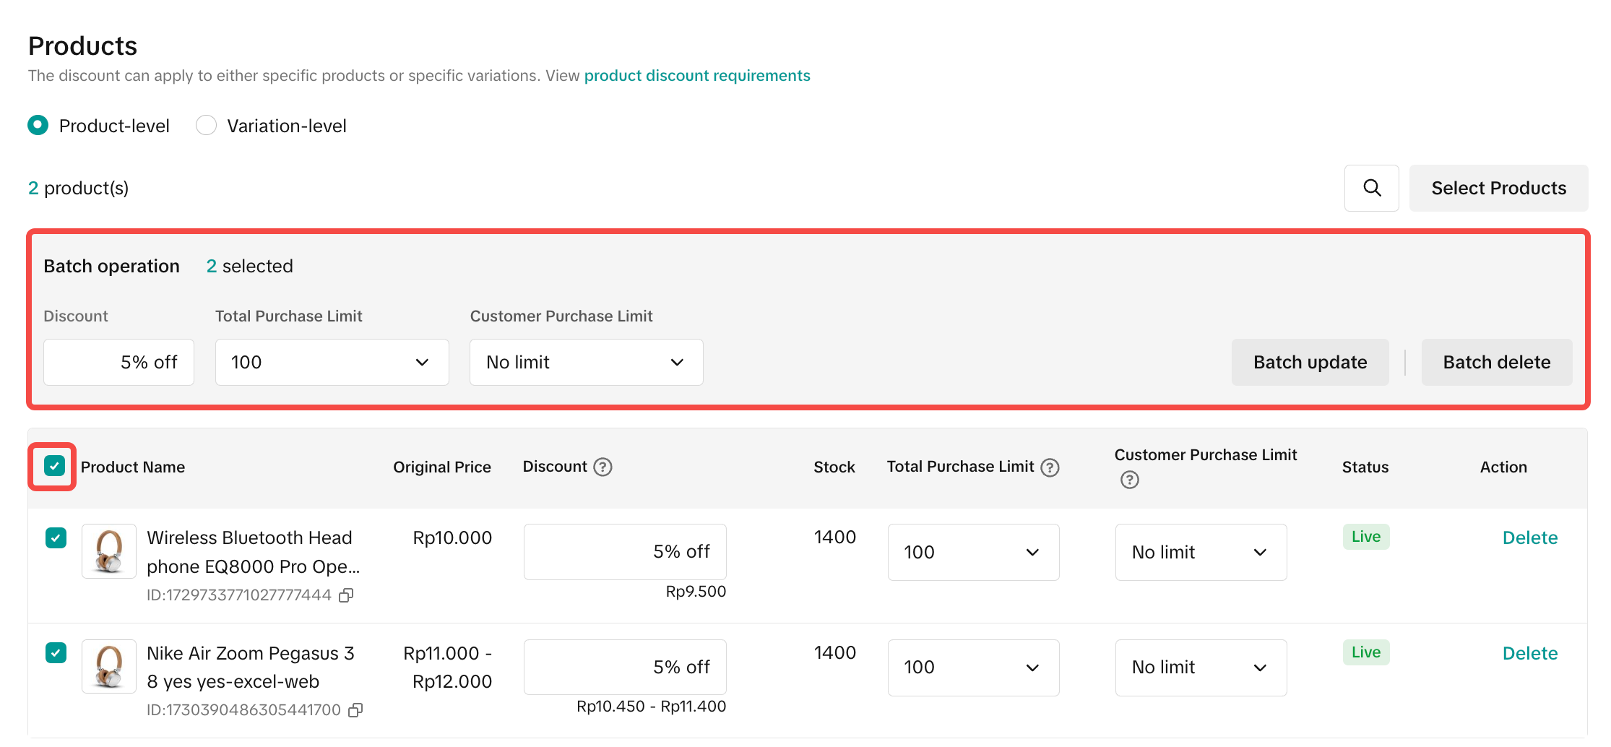Screen dimensions: 1611x747
Task: Select the Variation-level radio option
Action: pos(207,126)
